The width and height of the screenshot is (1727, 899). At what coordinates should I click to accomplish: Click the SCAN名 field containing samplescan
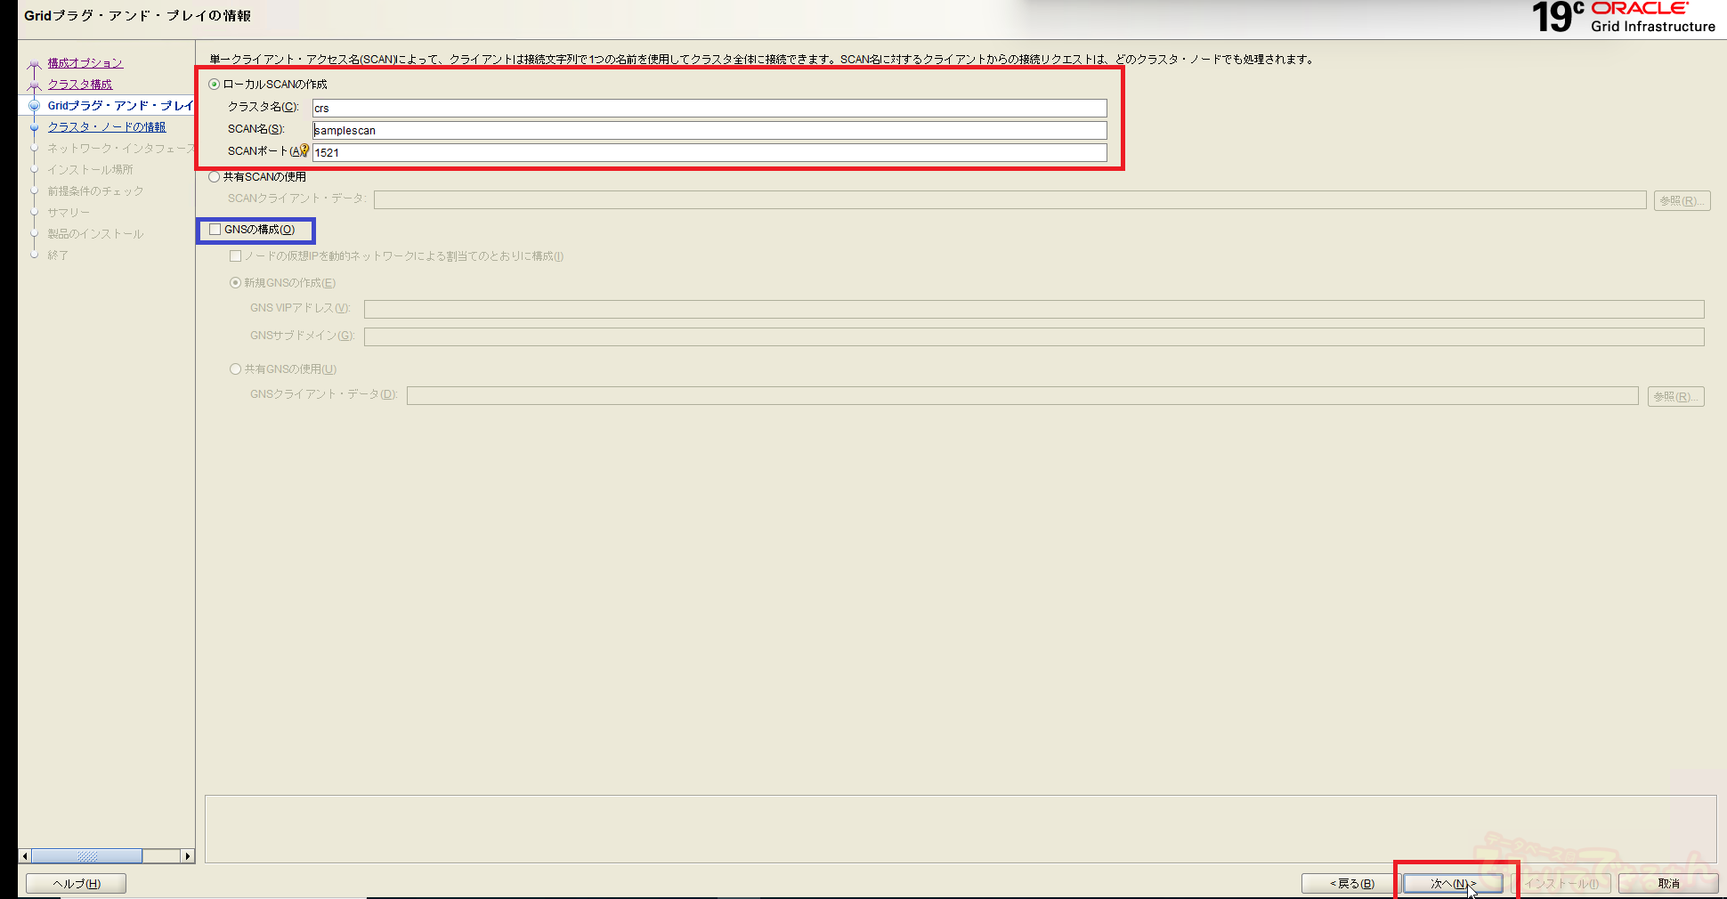click(x=709, y=131)
